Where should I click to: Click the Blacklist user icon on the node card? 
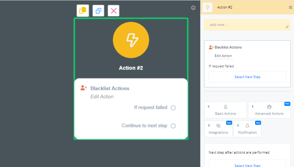coord(83,88)
